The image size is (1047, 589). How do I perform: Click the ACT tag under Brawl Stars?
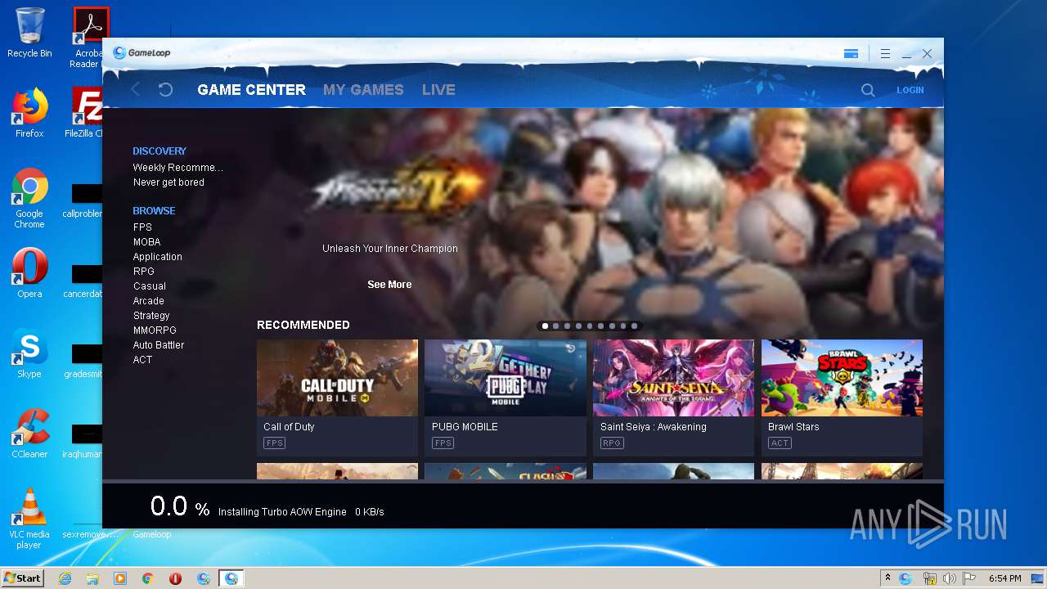780,443
